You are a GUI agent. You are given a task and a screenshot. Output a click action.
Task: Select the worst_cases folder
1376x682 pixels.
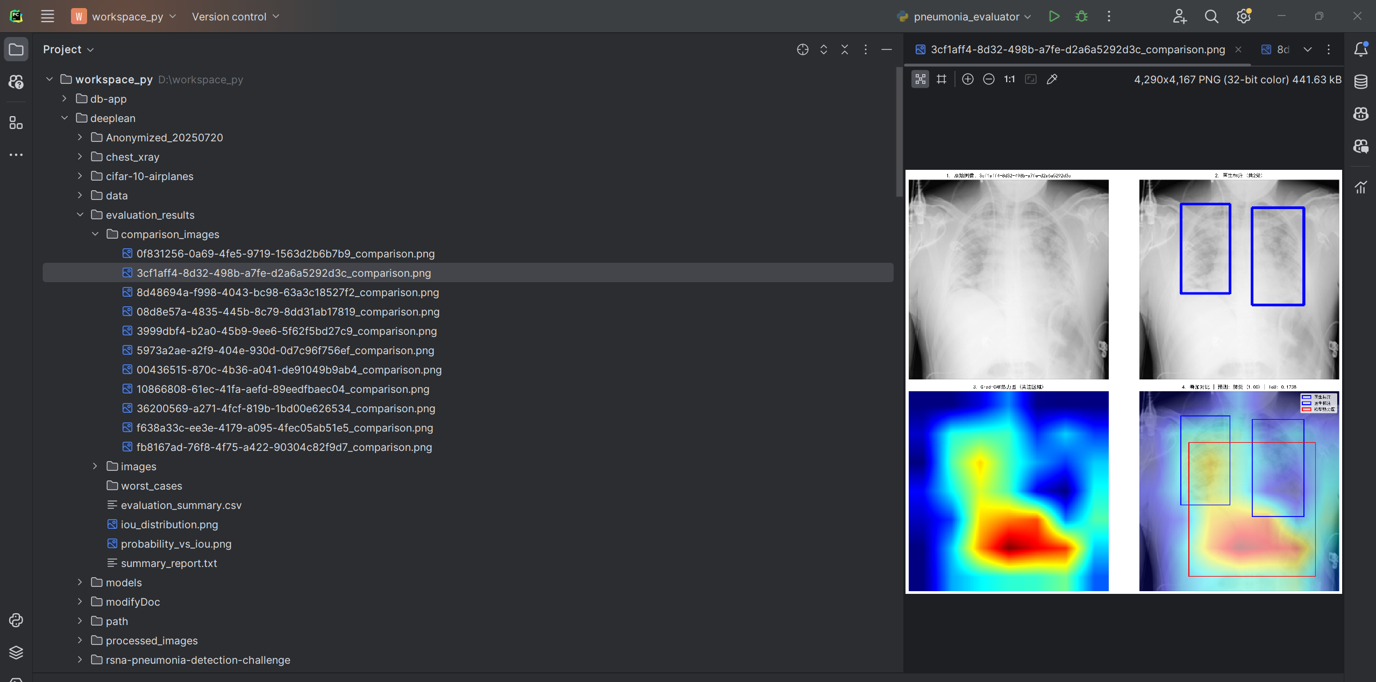pyautogui.click(x=151, y=486)
